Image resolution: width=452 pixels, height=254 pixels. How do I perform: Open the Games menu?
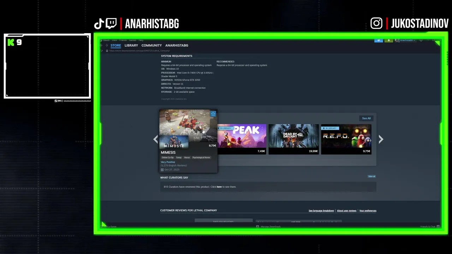tap(132, 40)
